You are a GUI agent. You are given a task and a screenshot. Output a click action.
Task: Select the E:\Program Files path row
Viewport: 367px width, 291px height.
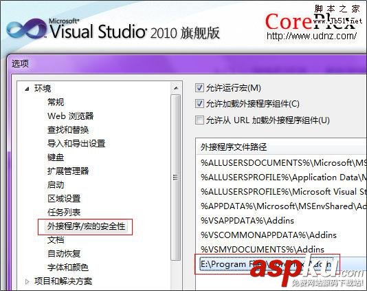[281, 264]
